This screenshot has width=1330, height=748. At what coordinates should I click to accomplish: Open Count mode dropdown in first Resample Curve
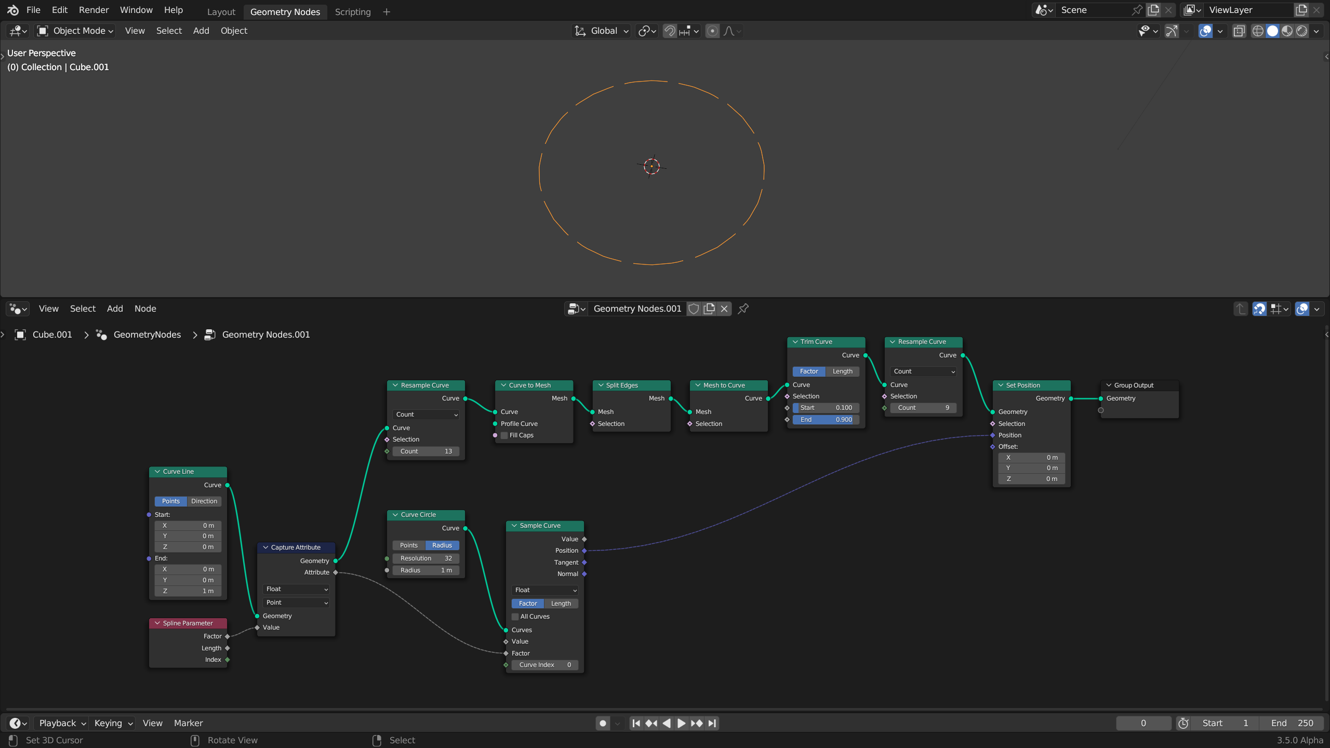426,415
